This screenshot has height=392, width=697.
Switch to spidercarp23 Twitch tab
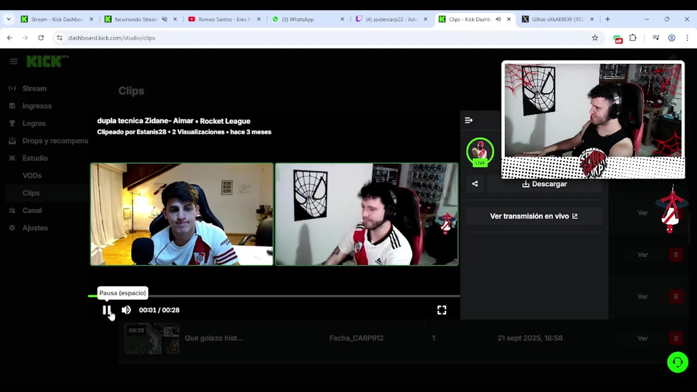click(391, 19)
